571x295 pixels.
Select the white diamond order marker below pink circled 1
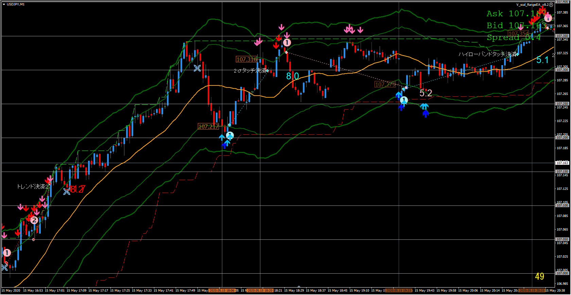point(286,53)
